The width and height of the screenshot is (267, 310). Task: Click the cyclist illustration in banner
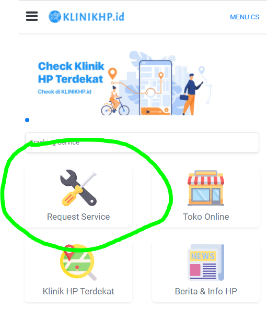click(115, 101)
